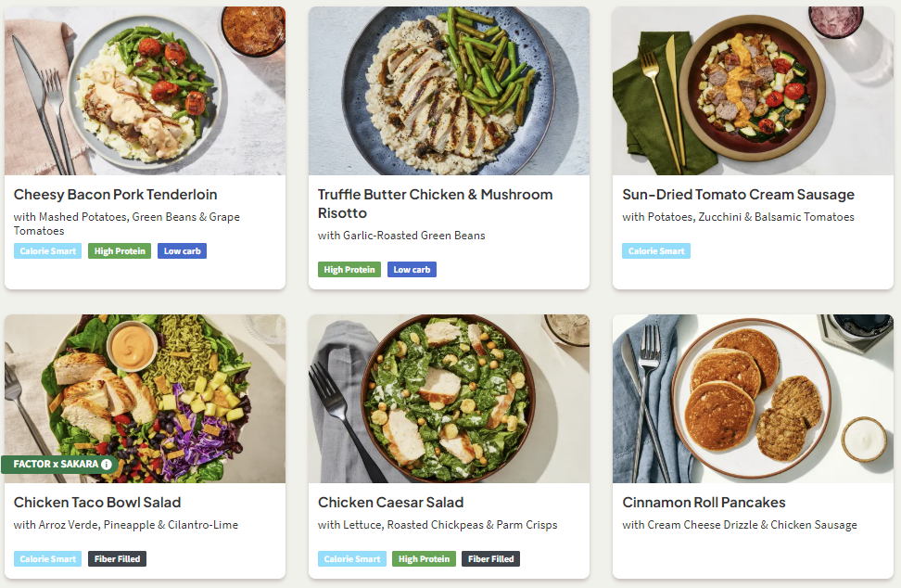Click High Protein tag on Chicken Caesar Salad
This screenshot has width=901, height=588.
424,559
